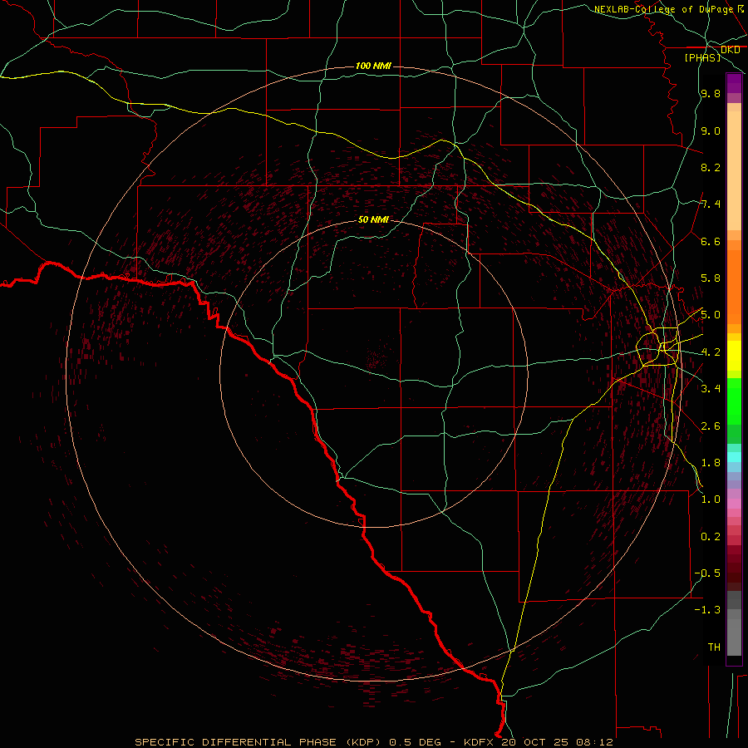The height and width of the screenshot is (748, 748).
Task: Click the "TH" threshold label on the scale
Action: 714,647
